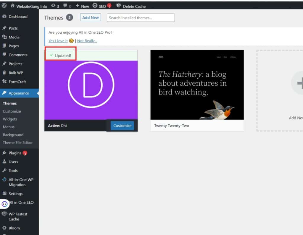Select the Twenty Twenty-Two theme thumbnail
The image size is (303, 235).
(x=197, y=85)
